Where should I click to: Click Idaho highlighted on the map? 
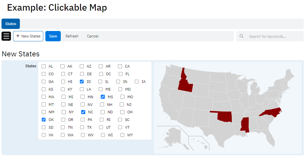point(184,84)
